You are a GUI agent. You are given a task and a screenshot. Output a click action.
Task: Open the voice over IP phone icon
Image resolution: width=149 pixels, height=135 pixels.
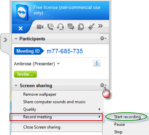(50, 27)
